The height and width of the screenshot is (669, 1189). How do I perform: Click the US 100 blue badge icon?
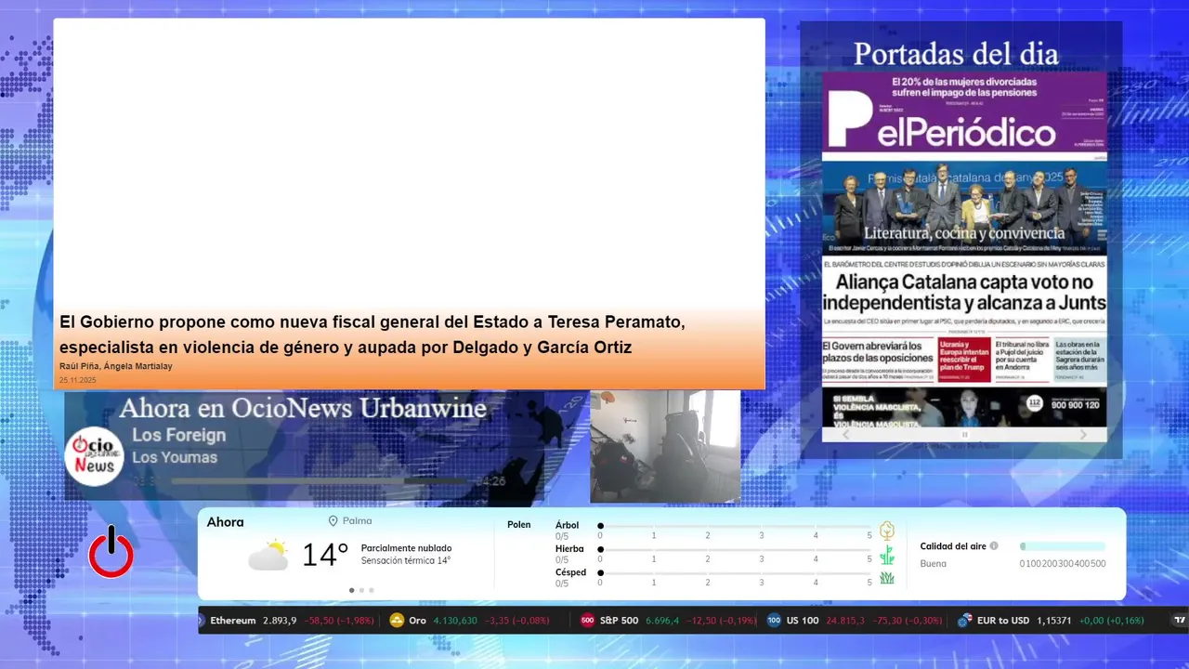[774, 621]
